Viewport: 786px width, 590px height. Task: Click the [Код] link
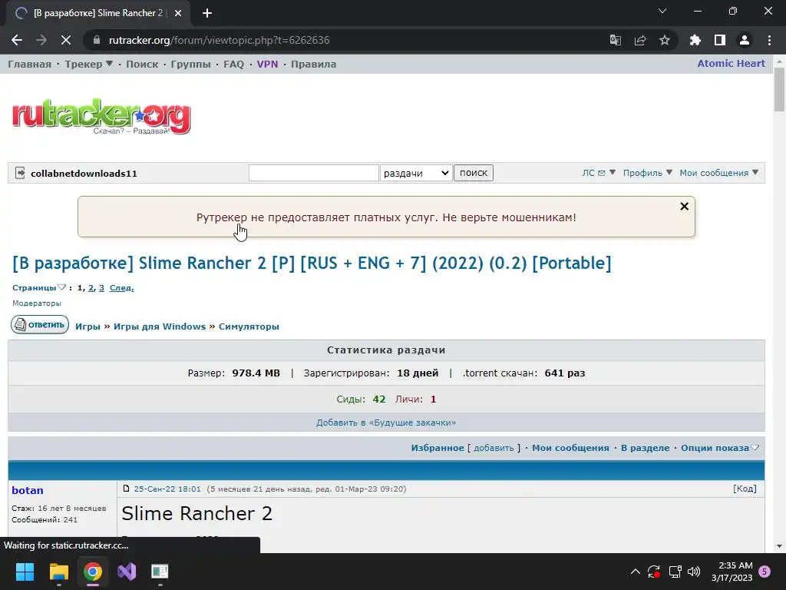click(745, 489)
